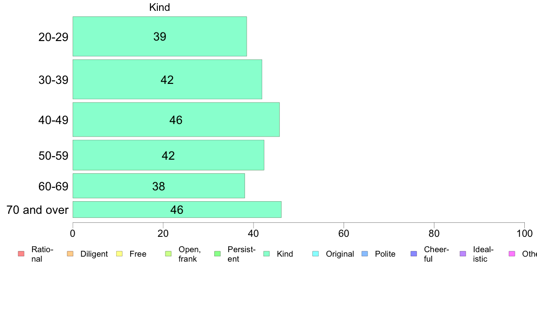This screenshot has height=332, width=537.
Task: Click the Diligent legend swatch
Action: coord(70,254)
